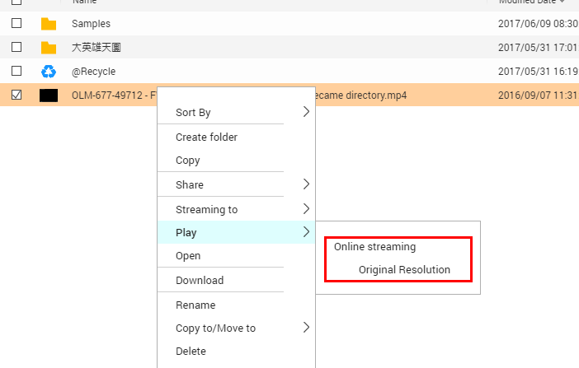The height and width of the screenshot is (368, 579).
Task: Click the @Recycle bin icon
Action: tap(49, 72)
